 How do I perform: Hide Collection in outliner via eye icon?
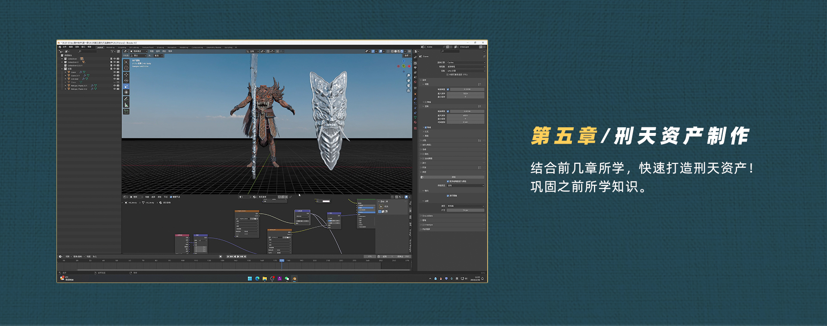(x=115, y=58)
